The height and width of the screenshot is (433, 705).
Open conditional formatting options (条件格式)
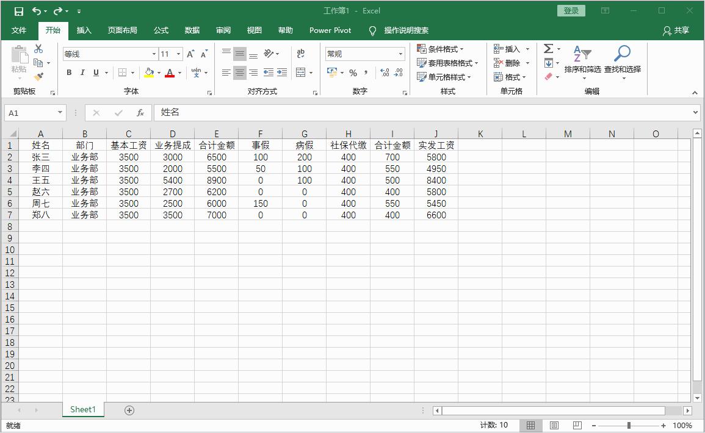[441, 48]
